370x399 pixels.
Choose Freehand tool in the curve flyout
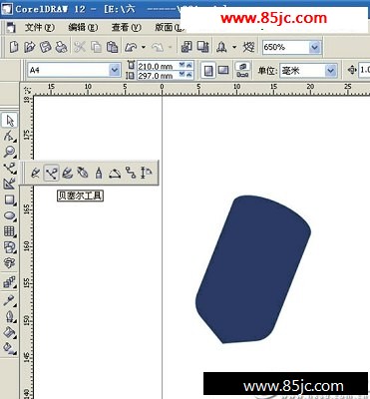(x=35, y=173)
